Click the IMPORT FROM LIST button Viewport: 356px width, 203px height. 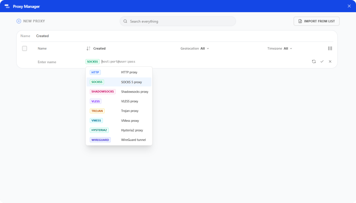point(316,21)
